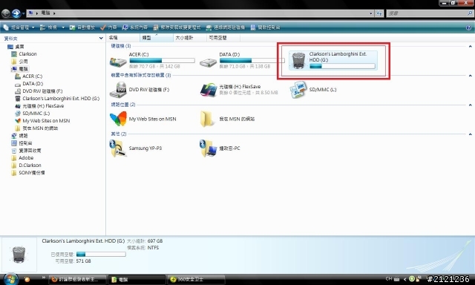Open My Web Sites on MSN butterfly icon

tap(118, 119)
